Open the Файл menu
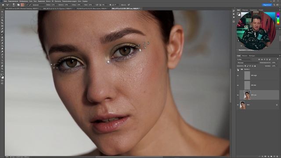281x158 pixels. tap(6, 1)
